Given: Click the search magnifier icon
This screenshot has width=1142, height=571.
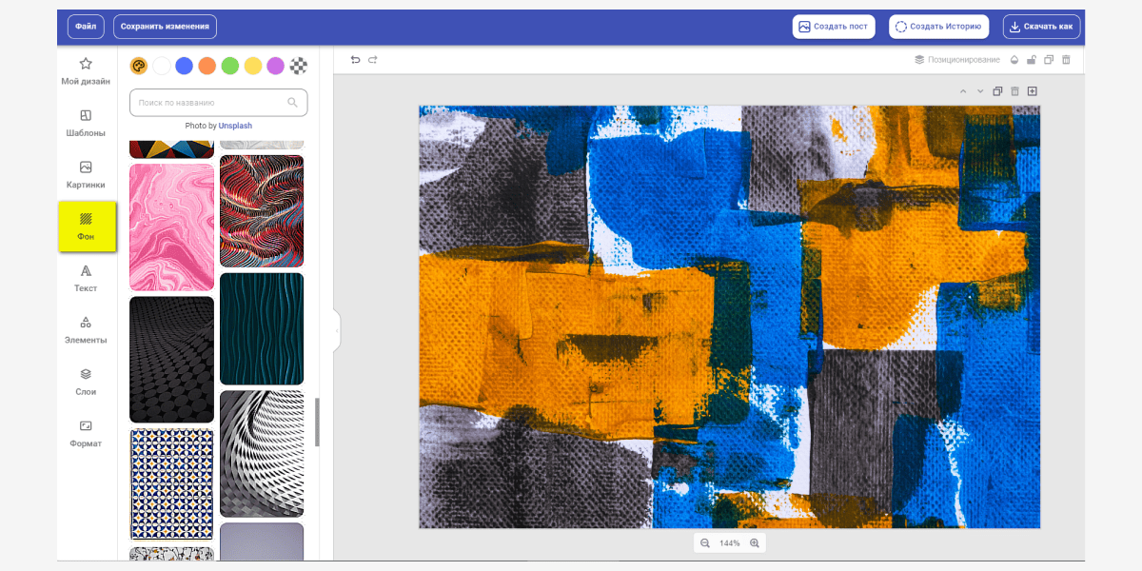Looking at the screenshot, I should [x=292, y=102].
